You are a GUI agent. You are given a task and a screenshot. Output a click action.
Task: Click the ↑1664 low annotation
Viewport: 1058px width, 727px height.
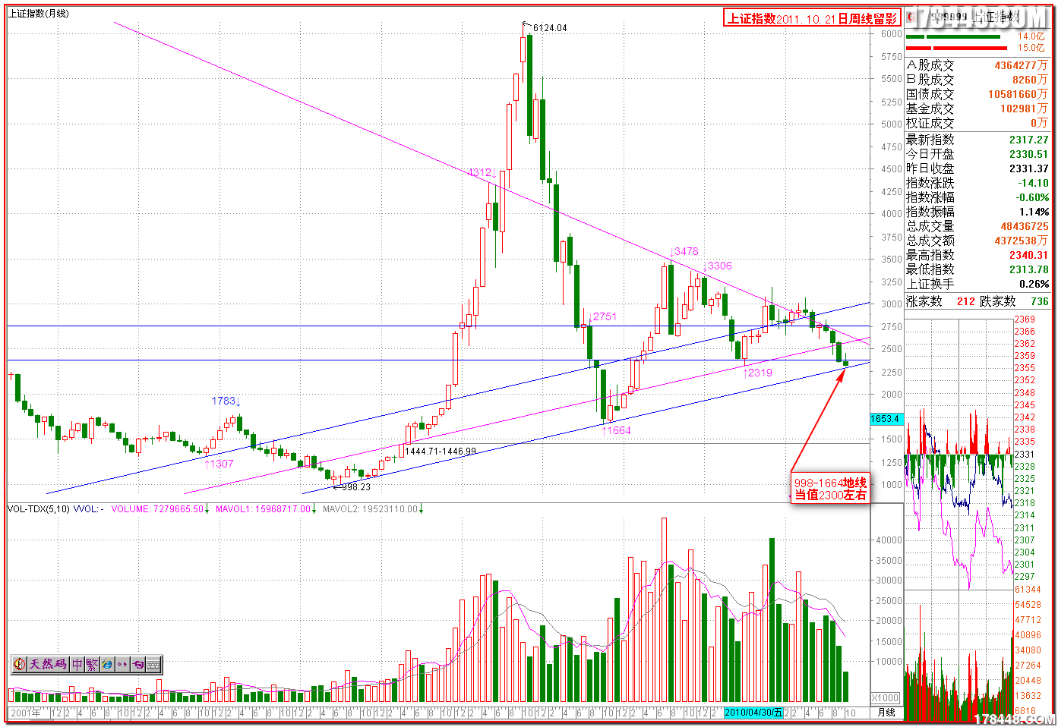(616, 430)
